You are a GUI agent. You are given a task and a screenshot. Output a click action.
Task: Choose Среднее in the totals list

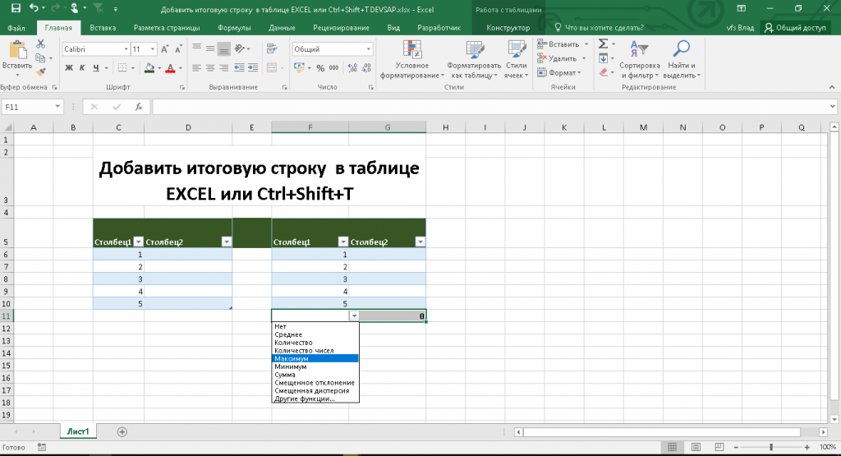(x=315, y=334)
